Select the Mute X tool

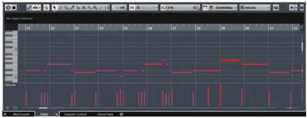84,7
